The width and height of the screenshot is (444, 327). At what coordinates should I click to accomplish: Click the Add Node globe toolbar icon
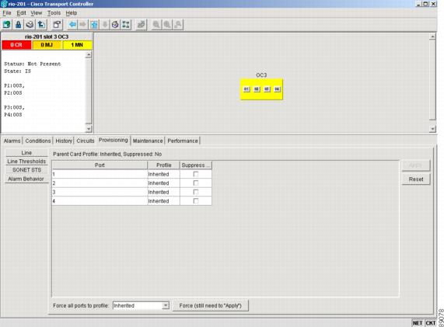[x=7, y=25]
